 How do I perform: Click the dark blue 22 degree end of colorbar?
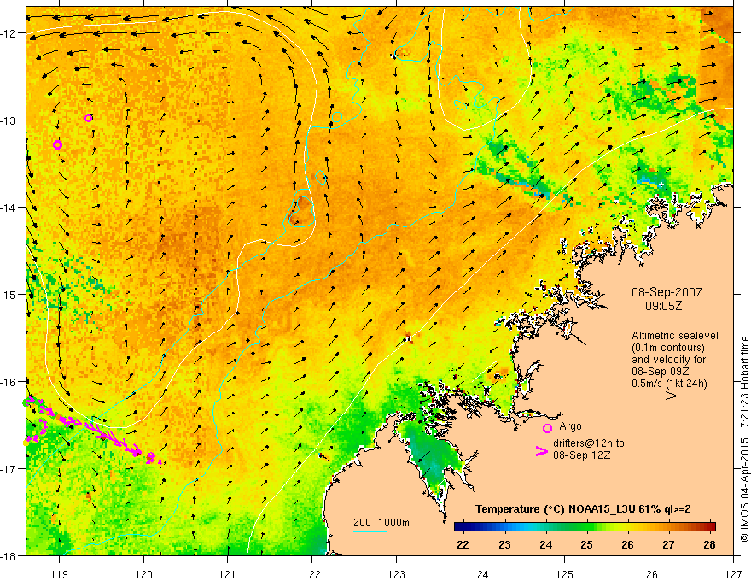point(459,526)
